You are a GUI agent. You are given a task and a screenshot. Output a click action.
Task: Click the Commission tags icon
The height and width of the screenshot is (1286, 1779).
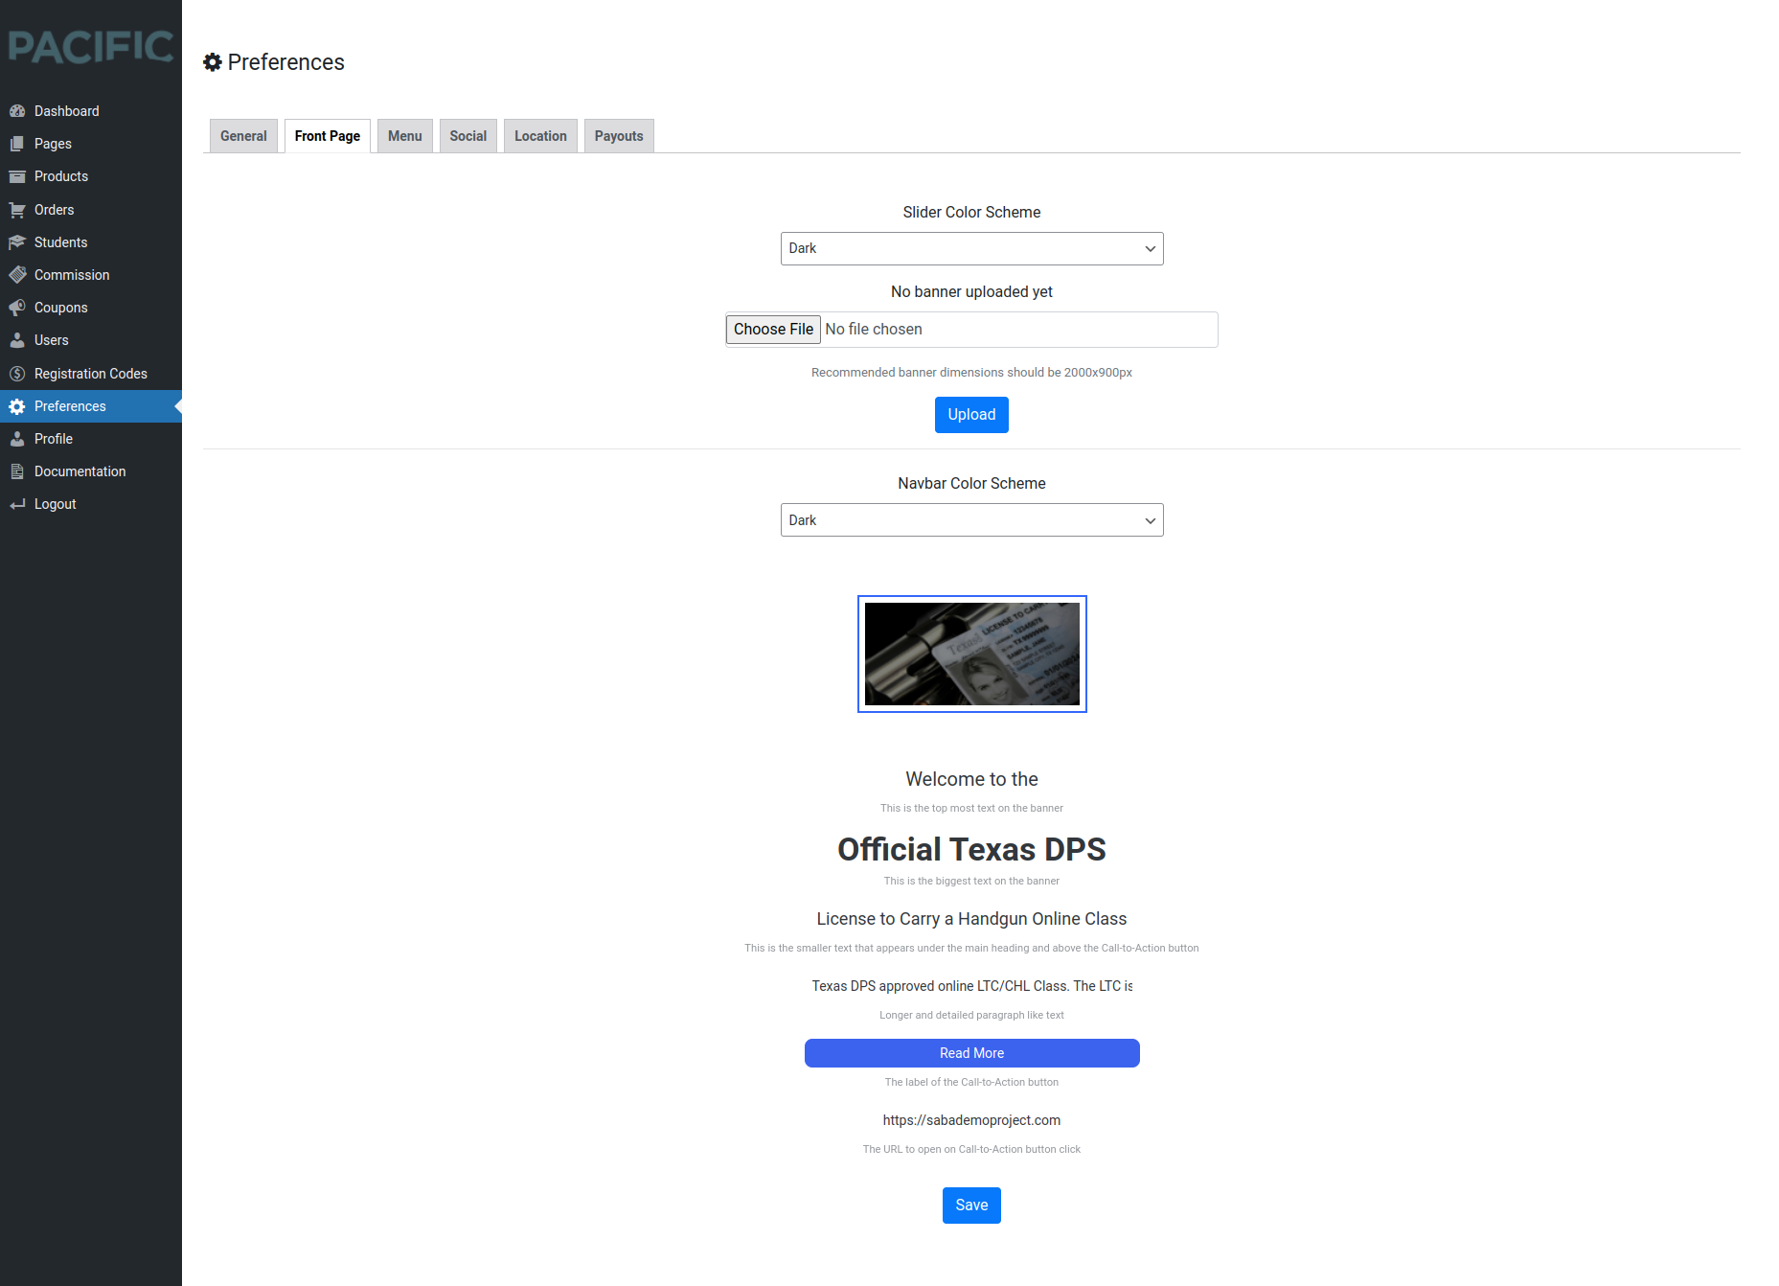(x=17, y=275)
